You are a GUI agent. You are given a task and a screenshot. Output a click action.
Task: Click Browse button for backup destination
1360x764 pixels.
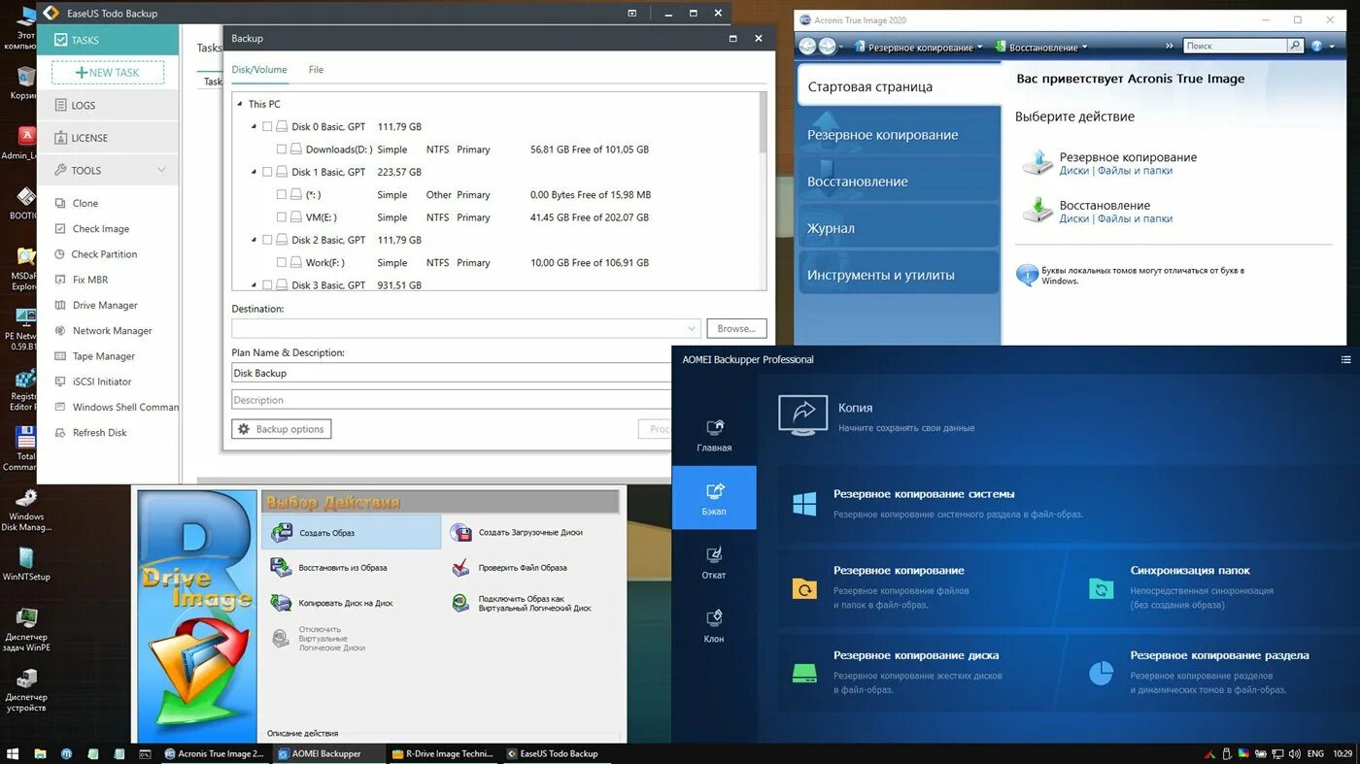(736, 329)
